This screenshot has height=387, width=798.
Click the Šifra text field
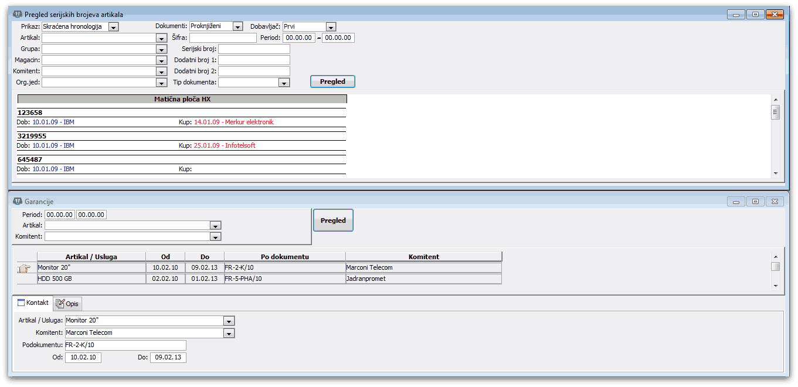[223, 38]
